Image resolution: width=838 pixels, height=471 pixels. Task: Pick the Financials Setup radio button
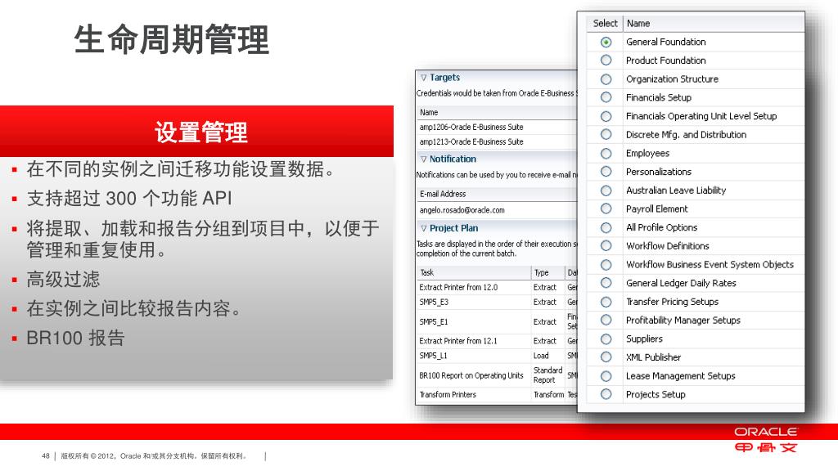click(606, 97)
